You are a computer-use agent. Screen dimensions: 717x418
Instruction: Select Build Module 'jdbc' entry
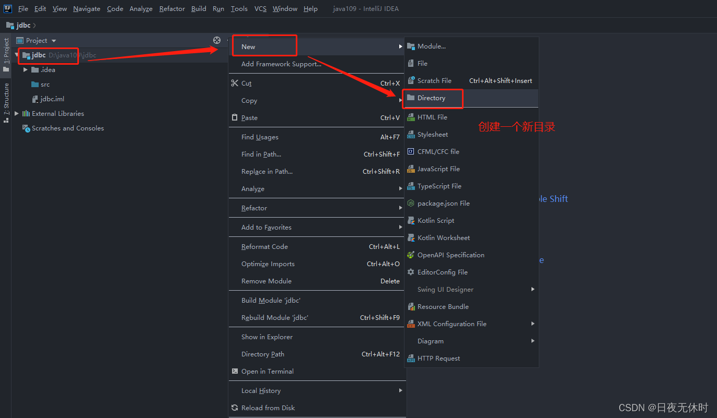317,300
